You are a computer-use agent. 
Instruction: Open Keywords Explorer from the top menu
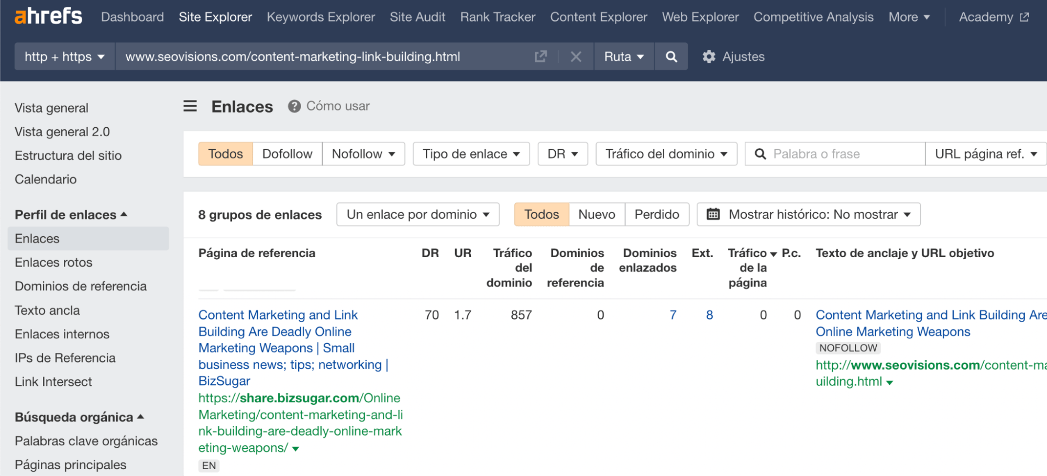pos(320,16)
